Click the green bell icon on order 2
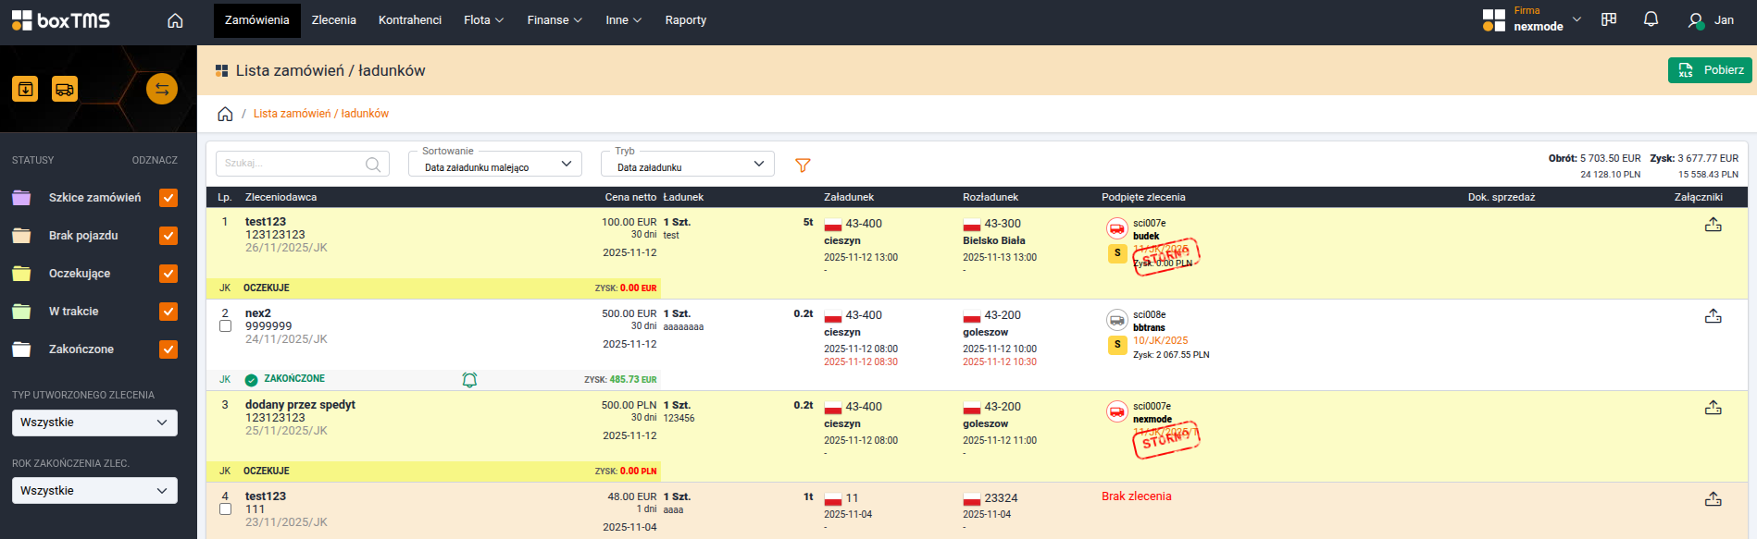 coord(469,380)
